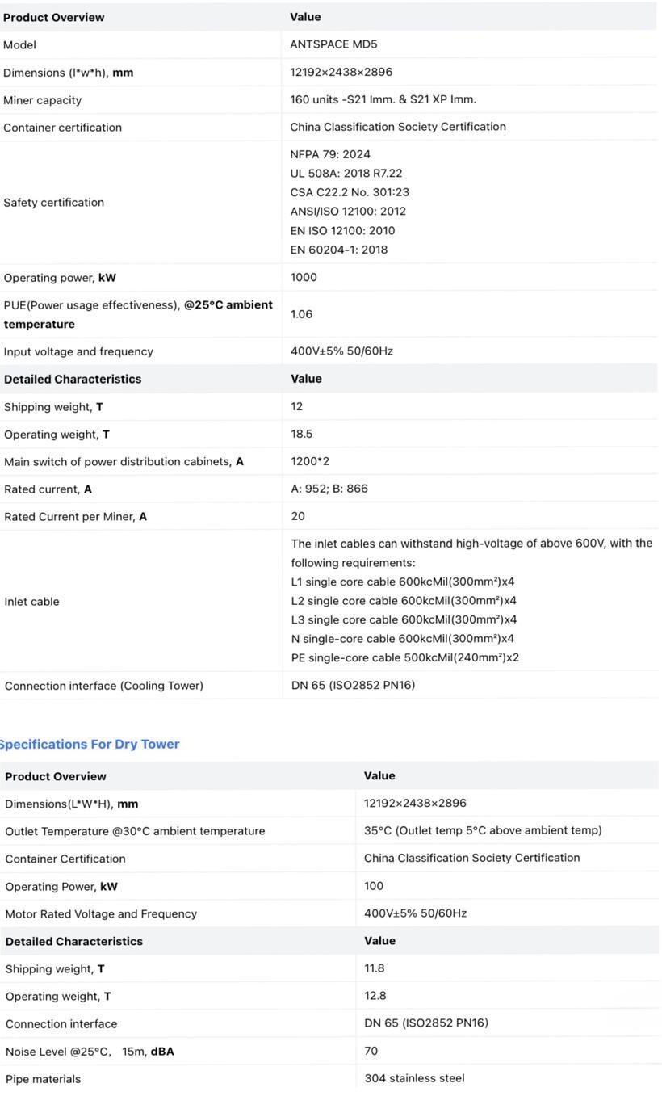Click the 304 stainless steel pipe materials value

click(x=414, y=1078)
